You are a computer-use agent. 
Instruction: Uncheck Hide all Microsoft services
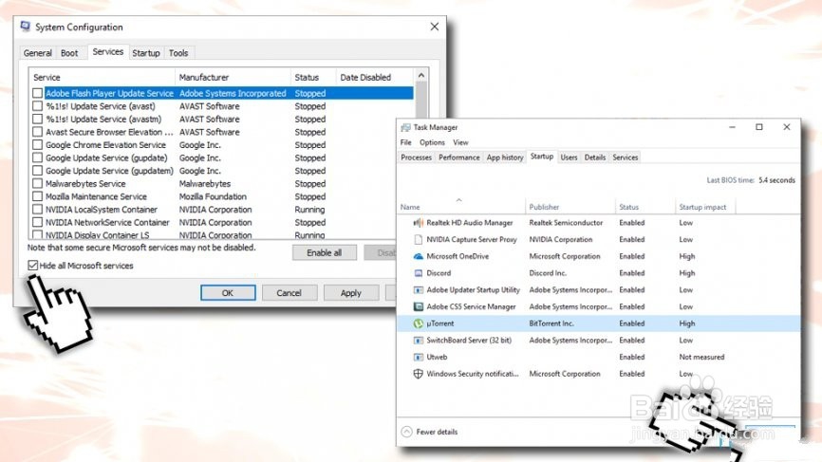(x=33, y=265)
